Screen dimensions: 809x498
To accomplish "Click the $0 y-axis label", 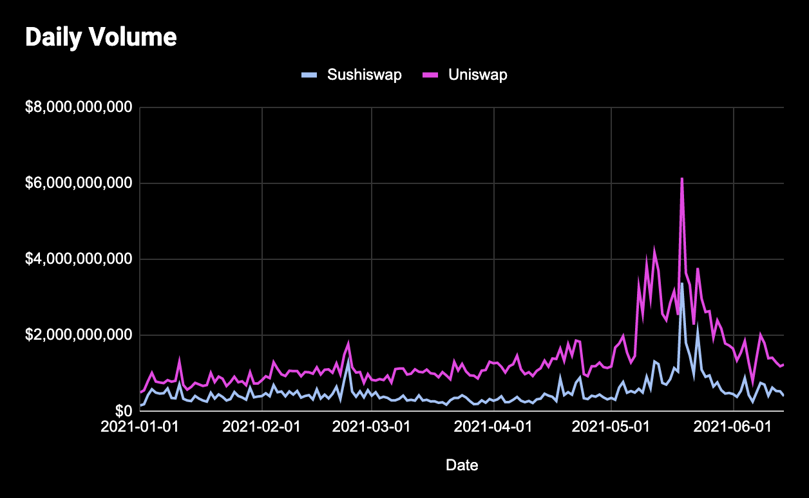I will (x=124, y=410).
